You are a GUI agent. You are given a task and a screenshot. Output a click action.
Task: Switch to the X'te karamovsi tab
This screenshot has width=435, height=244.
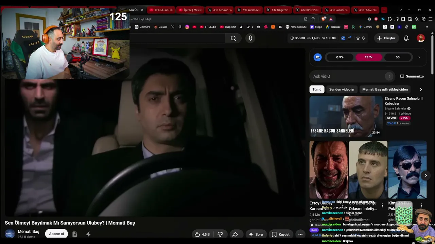click(x=249, y=10)
